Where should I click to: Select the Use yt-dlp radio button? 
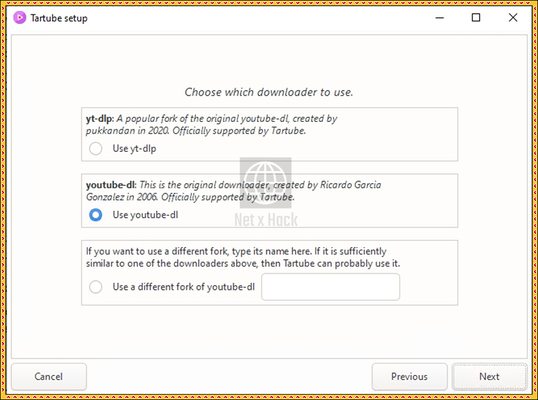(96, 148)
